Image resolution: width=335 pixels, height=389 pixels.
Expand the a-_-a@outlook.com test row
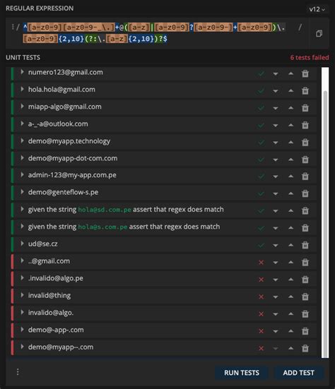[22, 124]
